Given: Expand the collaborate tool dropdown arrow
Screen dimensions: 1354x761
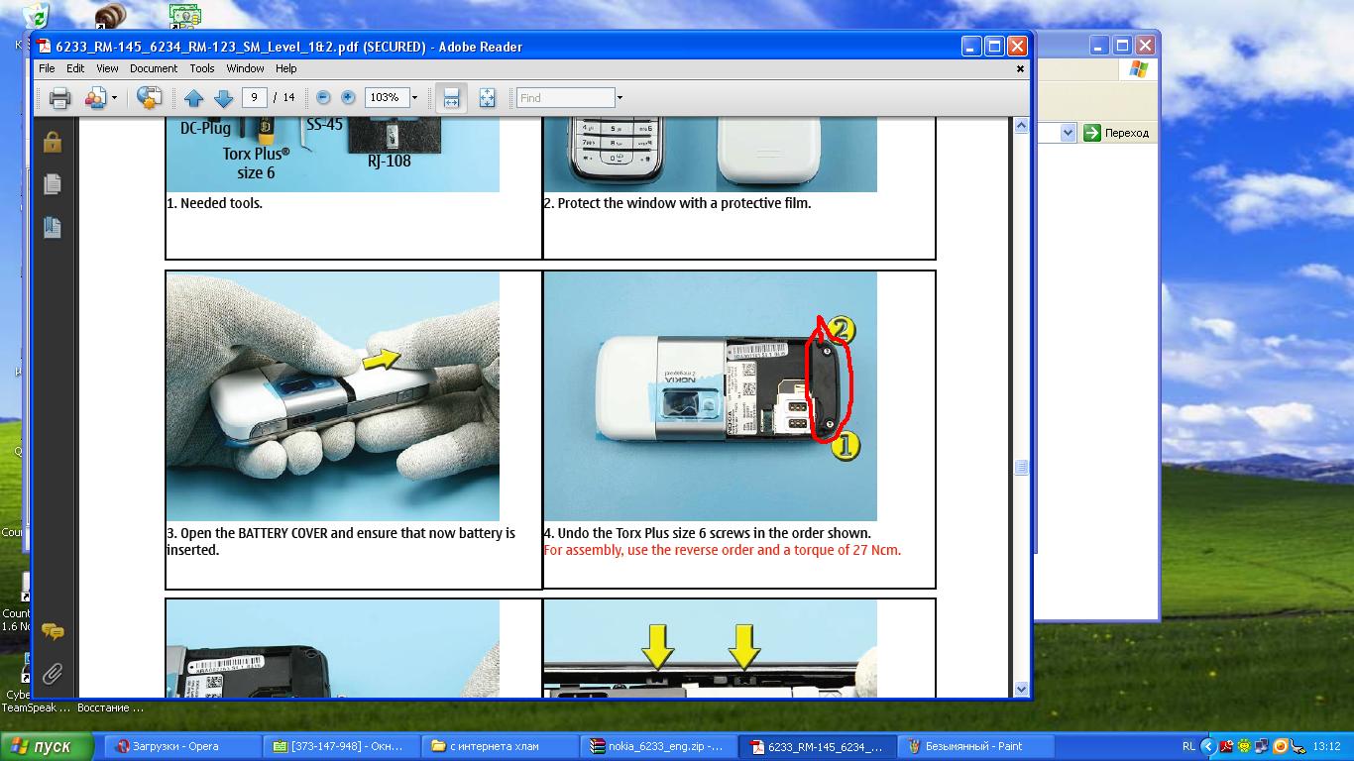Looking at the screenshot, I should (114, 97).
